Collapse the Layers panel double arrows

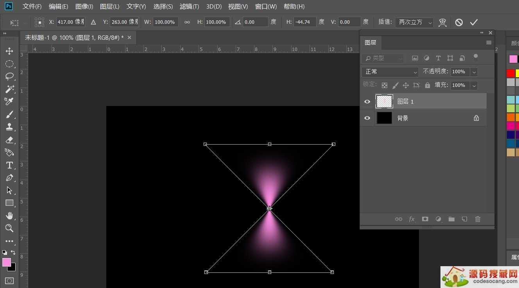[x=482, y=33]
